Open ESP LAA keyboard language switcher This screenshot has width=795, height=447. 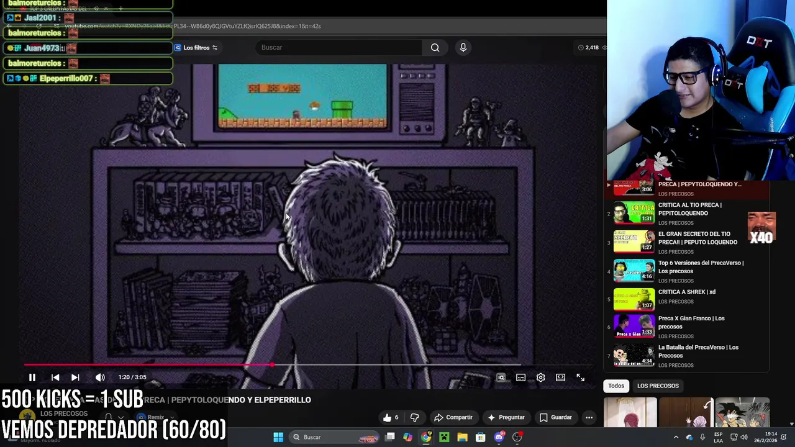coord(719,437)
